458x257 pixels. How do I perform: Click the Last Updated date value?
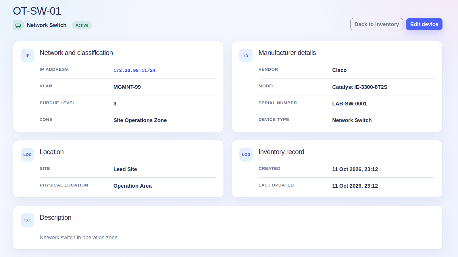[x=355, y=186]
